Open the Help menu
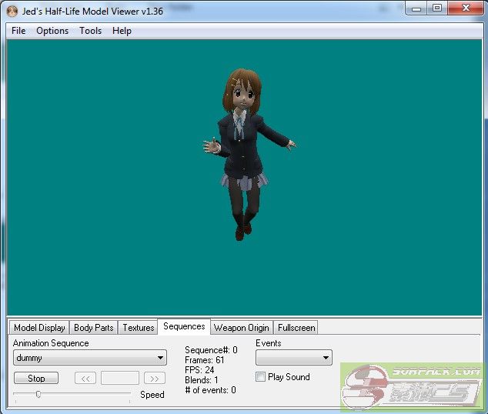The image size is (488, 414). (x=122, y=31)
